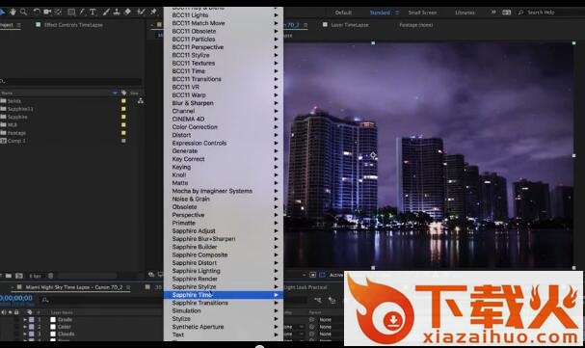Expand the Clouds layer properties

(x=25, y=334)
